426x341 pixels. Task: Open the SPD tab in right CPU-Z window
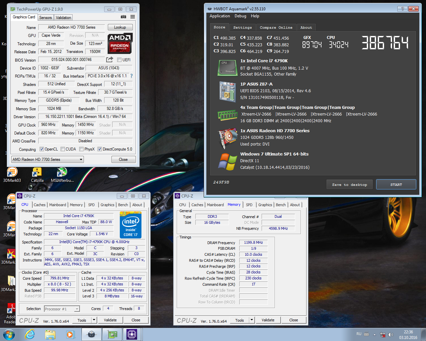point(249,205)
